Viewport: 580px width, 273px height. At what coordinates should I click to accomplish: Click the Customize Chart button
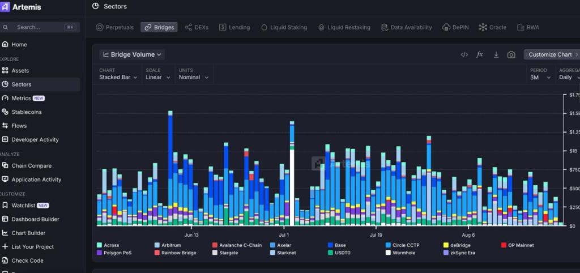pyautogui.click(x=551, y=54)
